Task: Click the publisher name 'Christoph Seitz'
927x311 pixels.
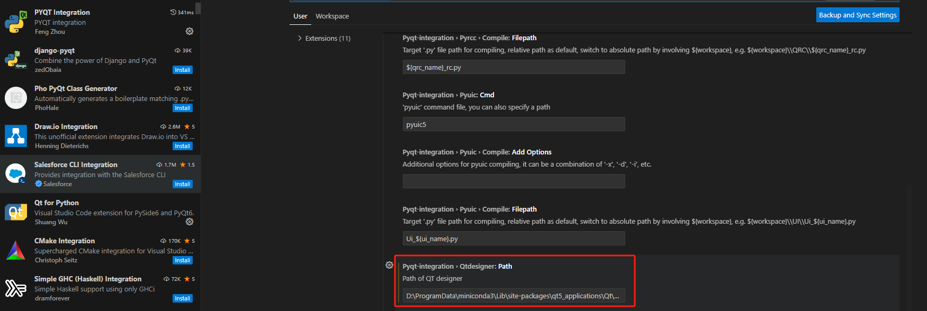Action: tap(56, 260)
